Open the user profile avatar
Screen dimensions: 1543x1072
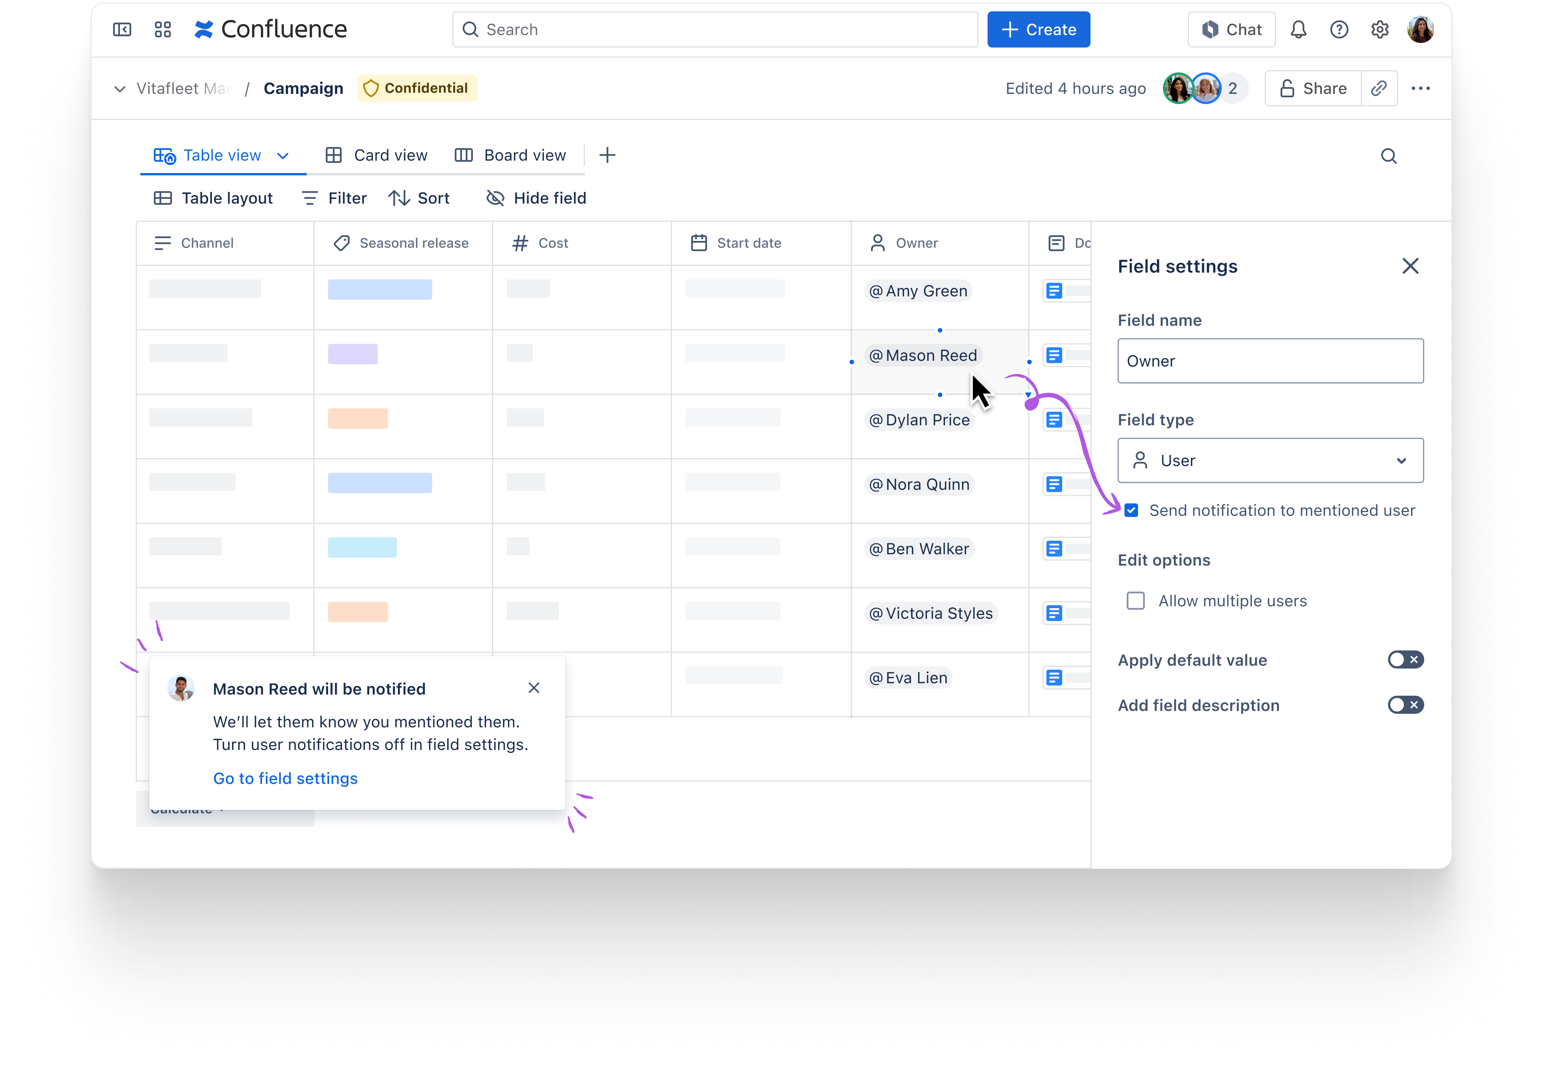(1420, 29)
